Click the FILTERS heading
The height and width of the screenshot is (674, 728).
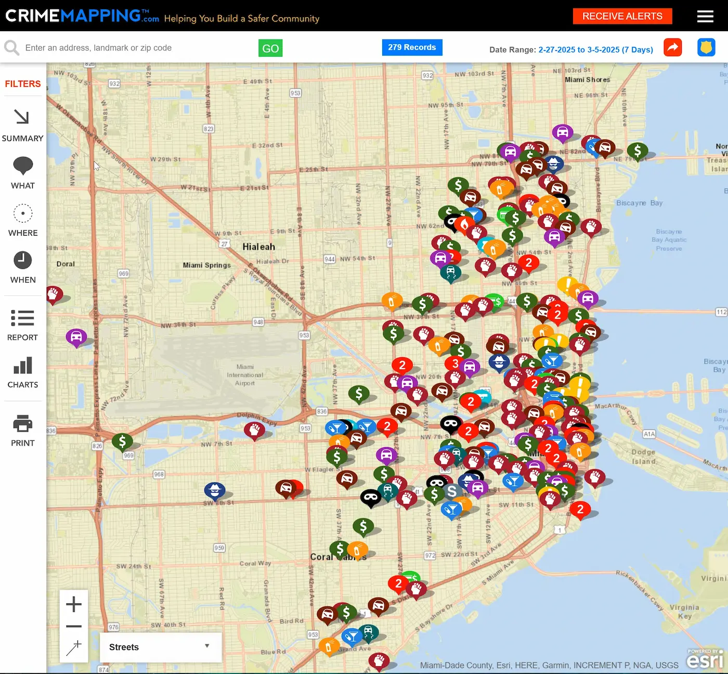click(23, 84)
